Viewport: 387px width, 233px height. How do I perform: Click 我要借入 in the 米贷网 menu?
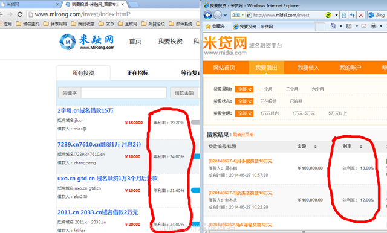308,68
